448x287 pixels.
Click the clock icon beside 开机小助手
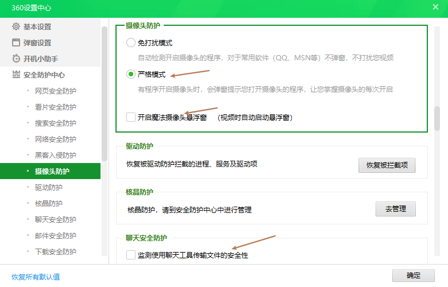tap(16, 59)
